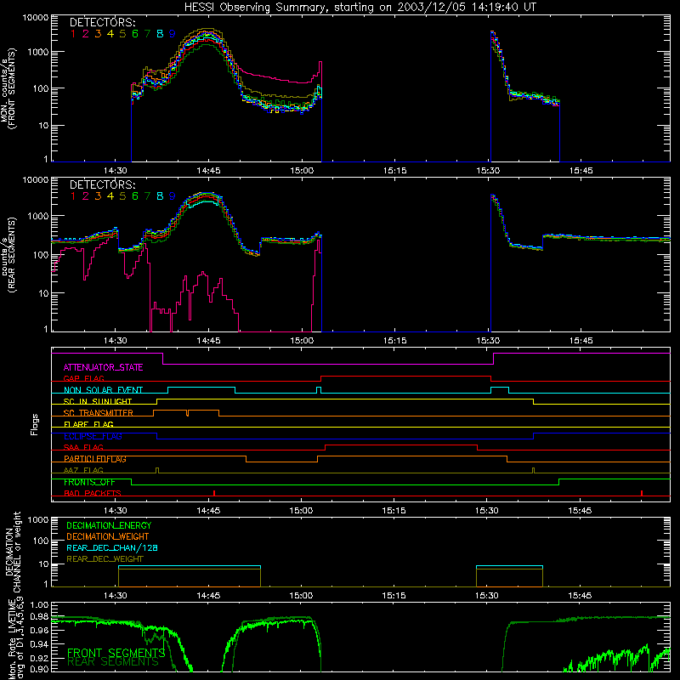The image size is (680, 680).
Task: Click the REAR SEGMENTS livetime legend
Action: click(113, 662)
